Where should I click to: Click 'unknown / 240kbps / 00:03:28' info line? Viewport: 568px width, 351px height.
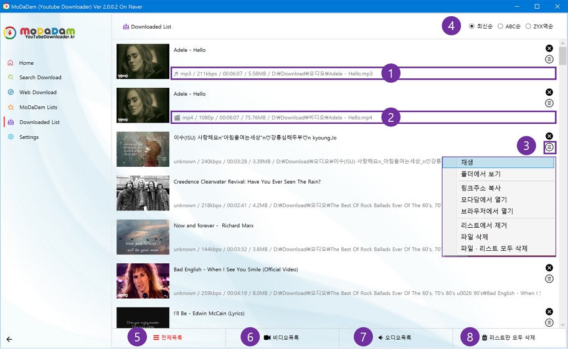point(307,161)
